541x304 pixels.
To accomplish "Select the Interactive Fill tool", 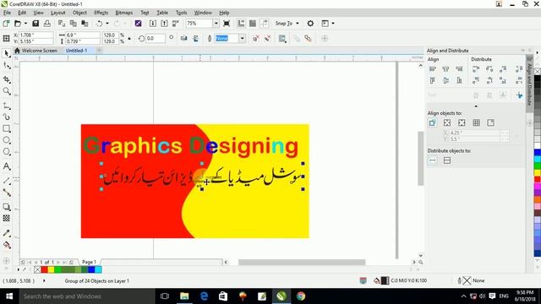I will (7, 245).
